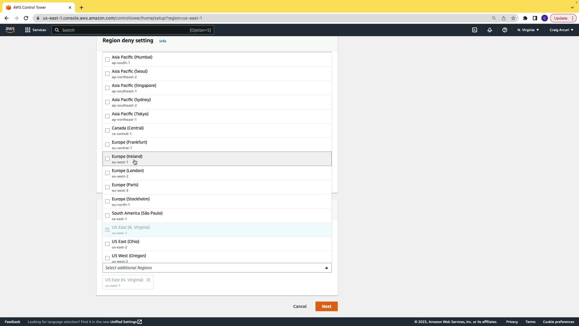Screen dimensions: 579x326
Task: Open the notifications bell icon
Action: (x=490, y=30)
